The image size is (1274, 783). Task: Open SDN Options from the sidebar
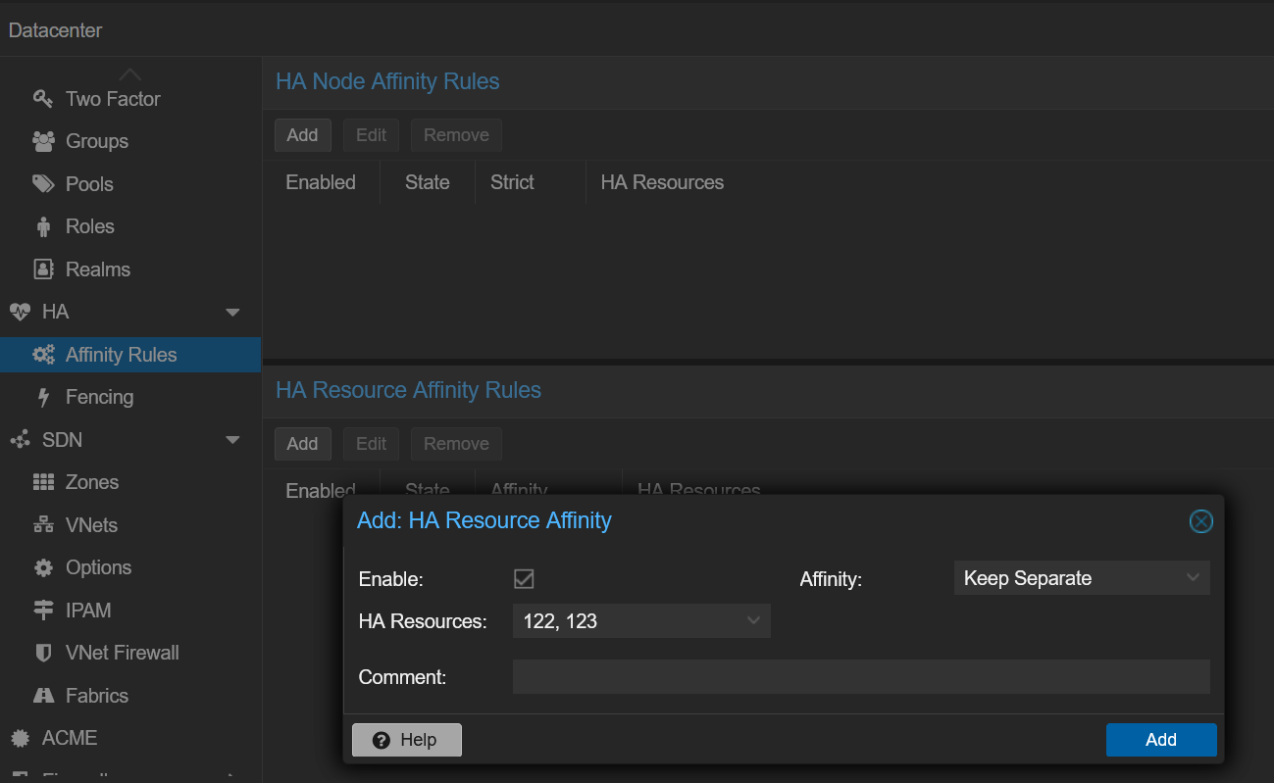[99, 567]
